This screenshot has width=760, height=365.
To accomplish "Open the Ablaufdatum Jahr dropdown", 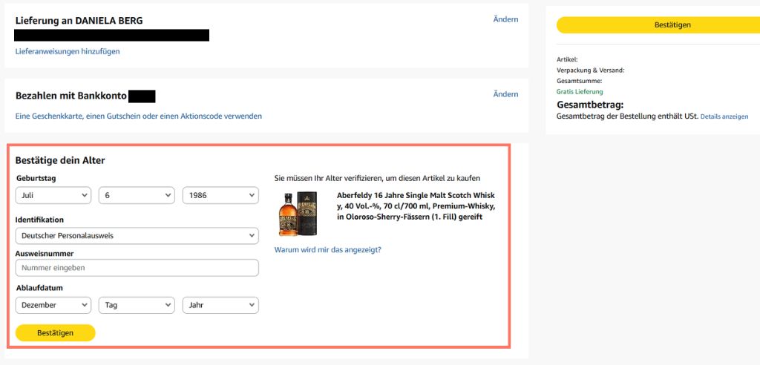I will coord(220,306).
